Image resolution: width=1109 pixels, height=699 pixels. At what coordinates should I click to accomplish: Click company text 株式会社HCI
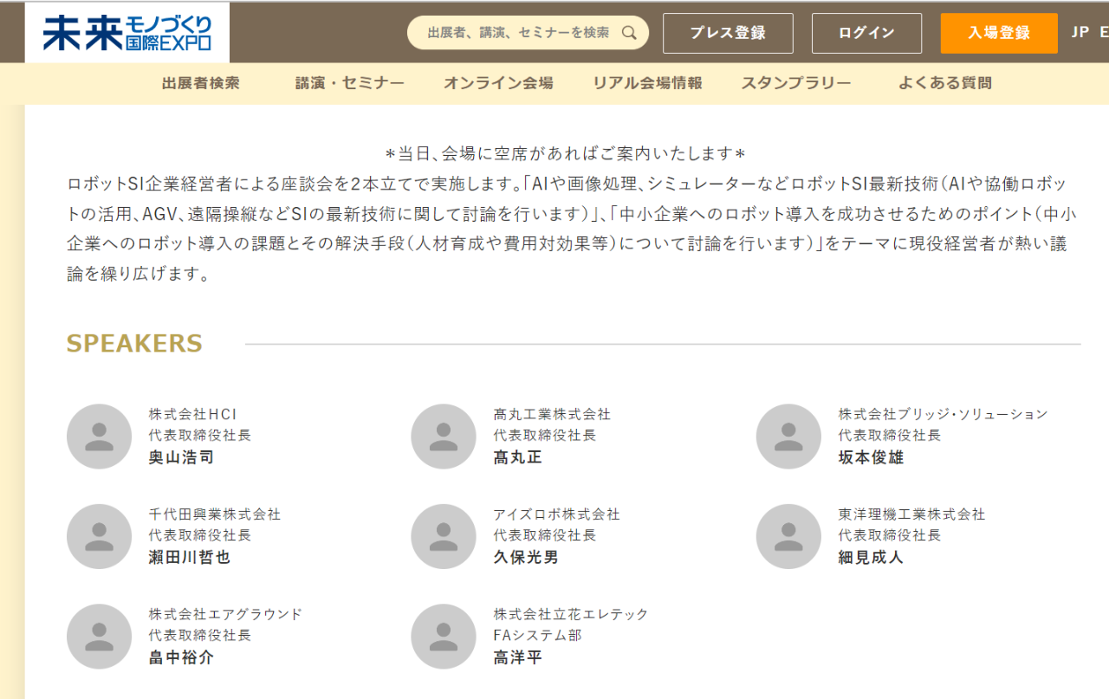tap(192, 414)
